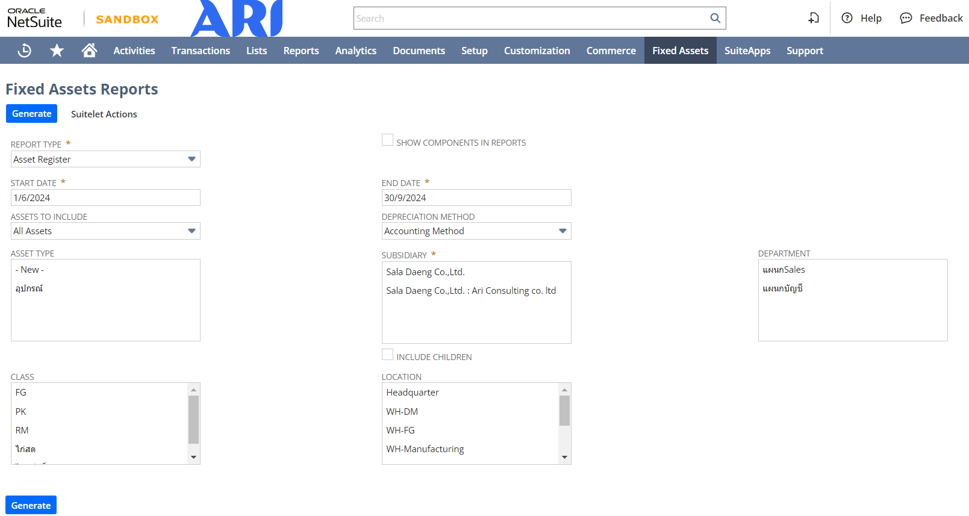Open the Customization menu

pyautogui.click(x=537, y=51)
